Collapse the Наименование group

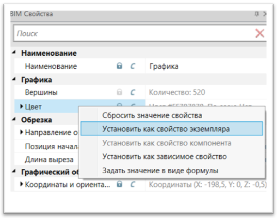click(x=14, y=52)
